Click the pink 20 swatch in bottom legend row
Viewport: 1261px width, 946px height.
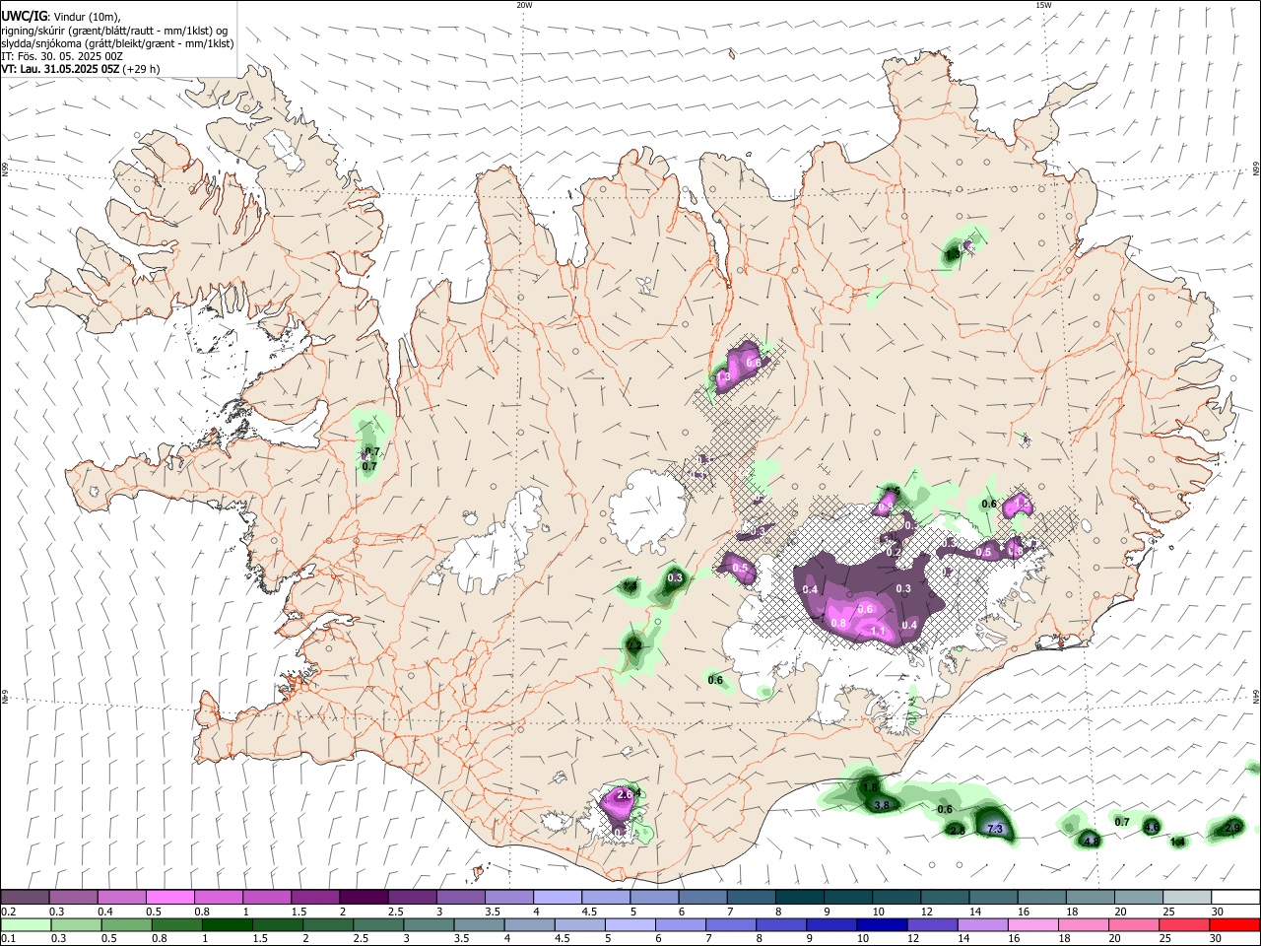[1133, 924]
